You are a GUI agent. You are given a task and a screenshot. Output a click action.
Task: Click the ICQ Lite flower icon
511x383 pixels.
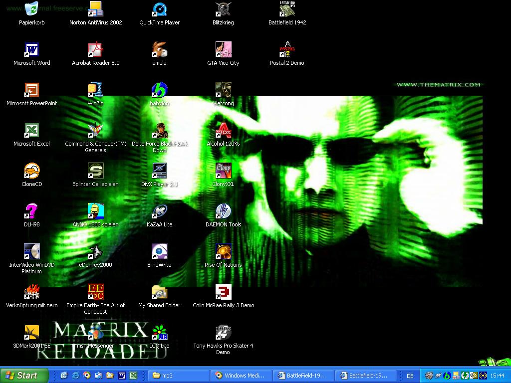coord(159,332)
